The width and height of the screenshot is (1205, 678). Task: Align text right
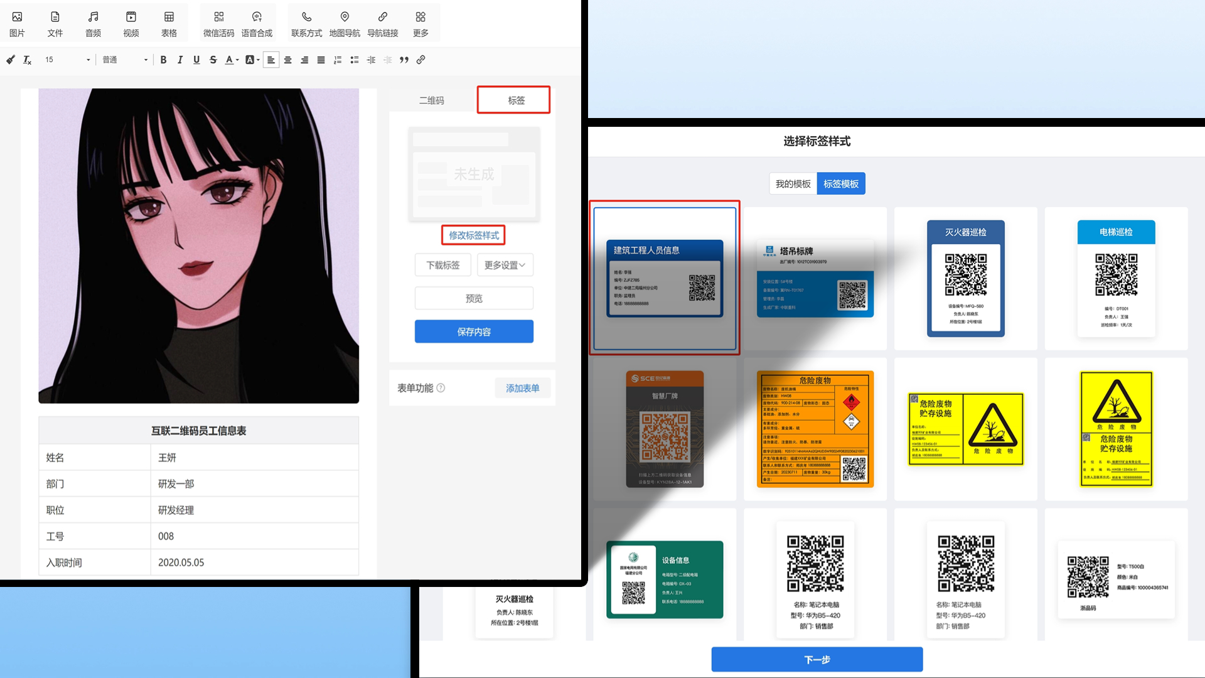pos(304,60)
